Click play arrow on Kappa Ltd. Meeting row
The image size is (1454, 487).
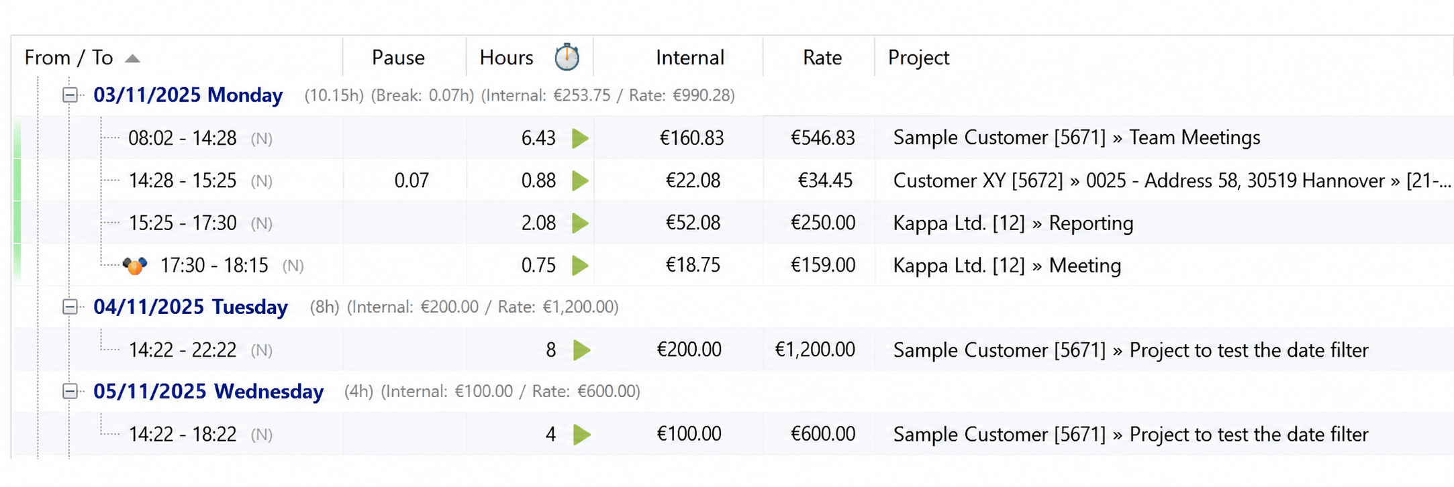580,266
